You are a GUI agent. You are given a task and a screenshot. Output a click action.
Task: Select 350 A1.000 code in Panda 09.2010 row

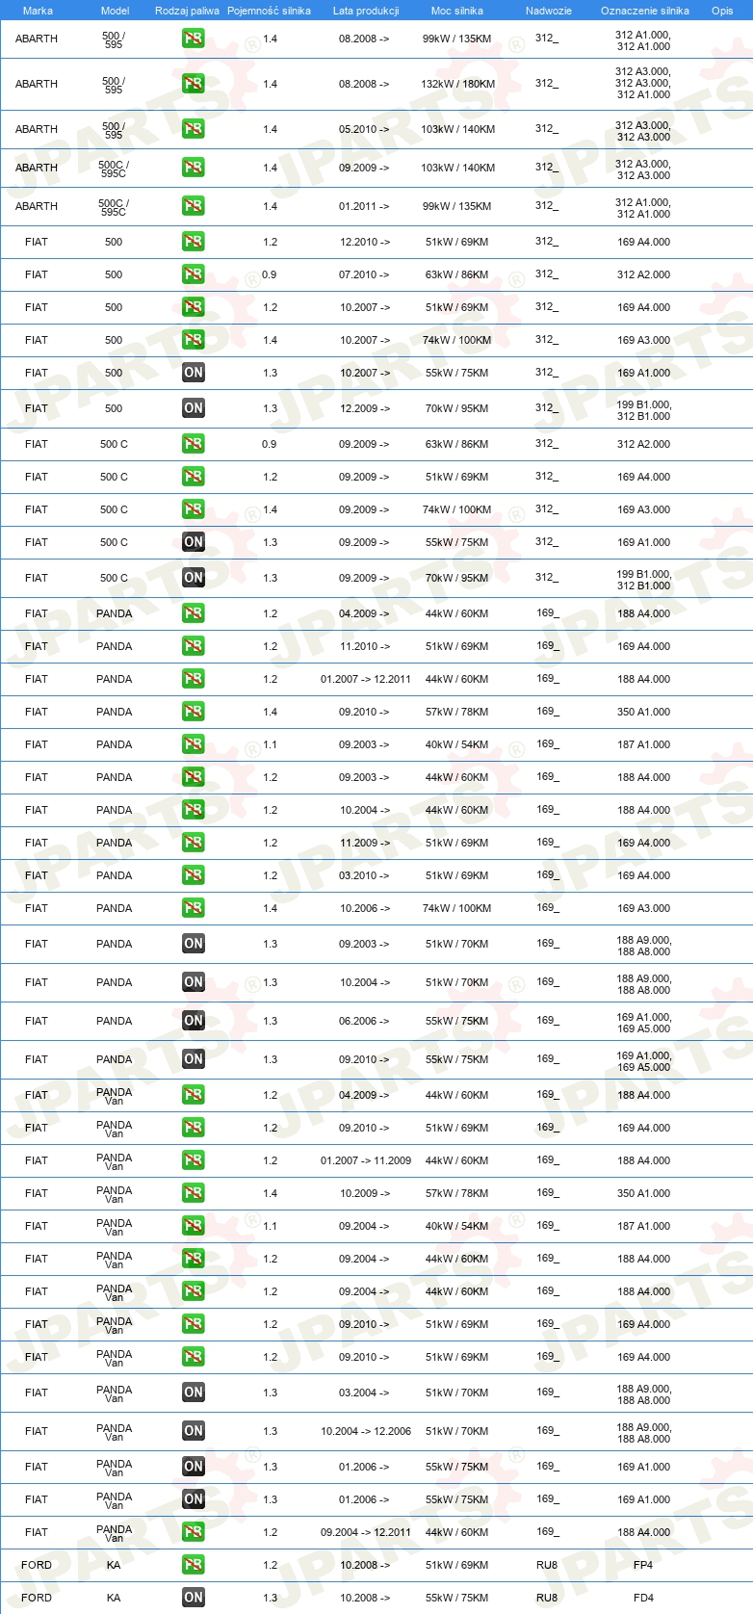pos(644,712)
